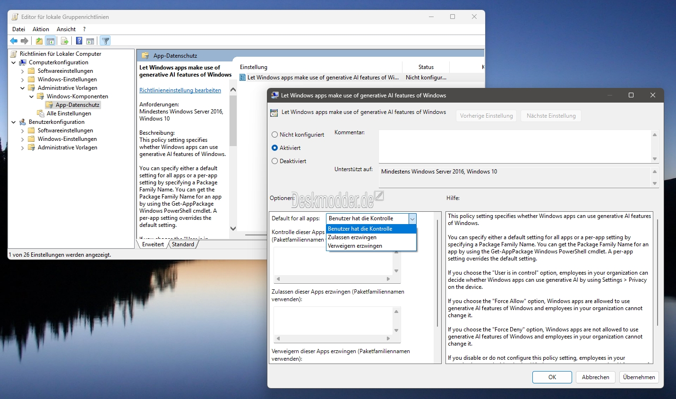Toggle the Filter funnel icon in toolbar
The width and height of the screenshot is (676, 399).
coord(105,41)
